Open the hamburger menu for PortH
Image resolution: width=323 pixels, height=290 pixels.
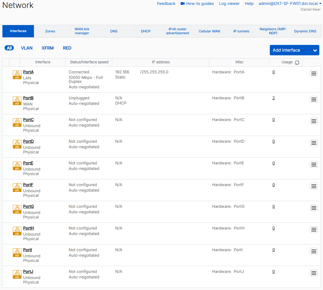pyautogui.click(x=314, y=229)
